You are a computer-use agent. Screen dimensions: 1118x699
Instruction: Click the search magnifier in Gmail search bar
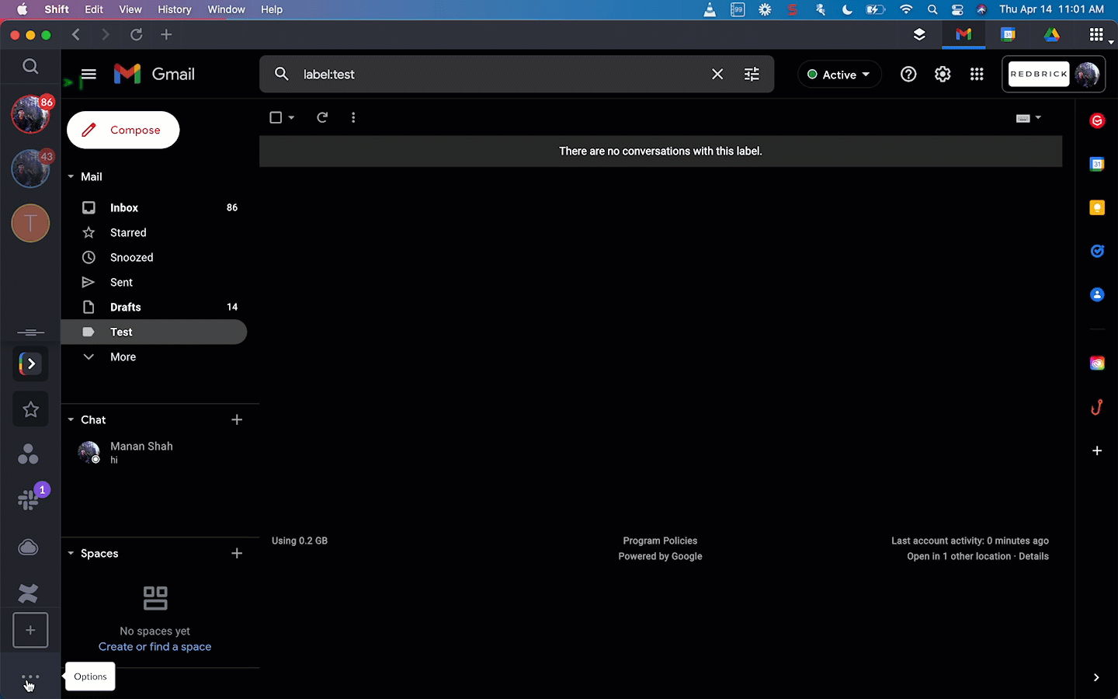click(282, 75)
